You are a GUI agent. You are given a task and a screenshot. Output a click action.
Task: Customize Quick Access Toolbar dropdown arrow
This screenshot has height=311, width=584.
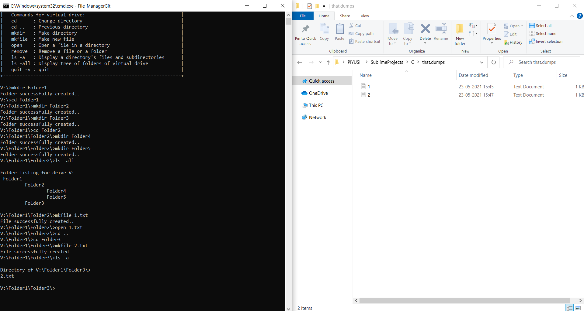coord(324,6)
